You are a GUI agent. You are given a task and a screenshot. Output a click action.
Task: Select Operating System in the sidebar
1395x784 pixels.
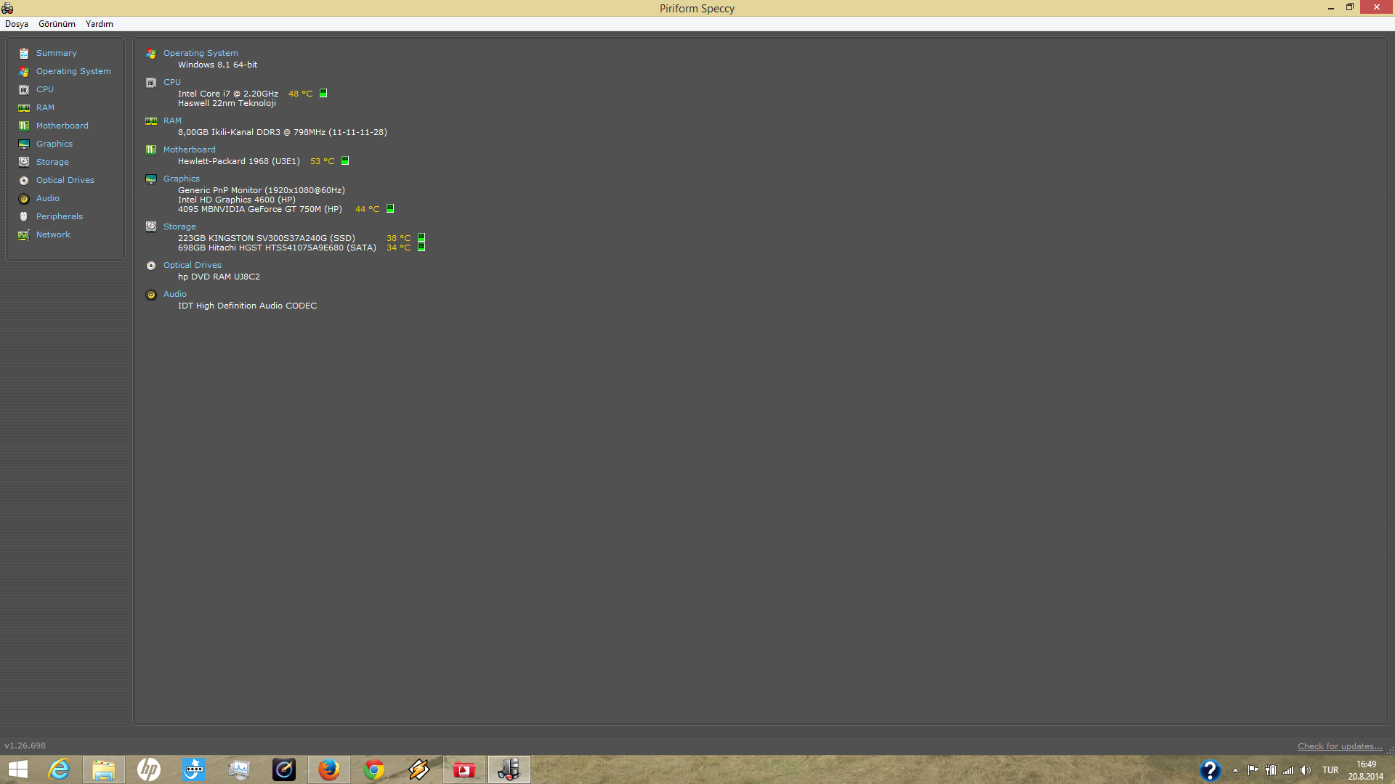click(73, 71)
